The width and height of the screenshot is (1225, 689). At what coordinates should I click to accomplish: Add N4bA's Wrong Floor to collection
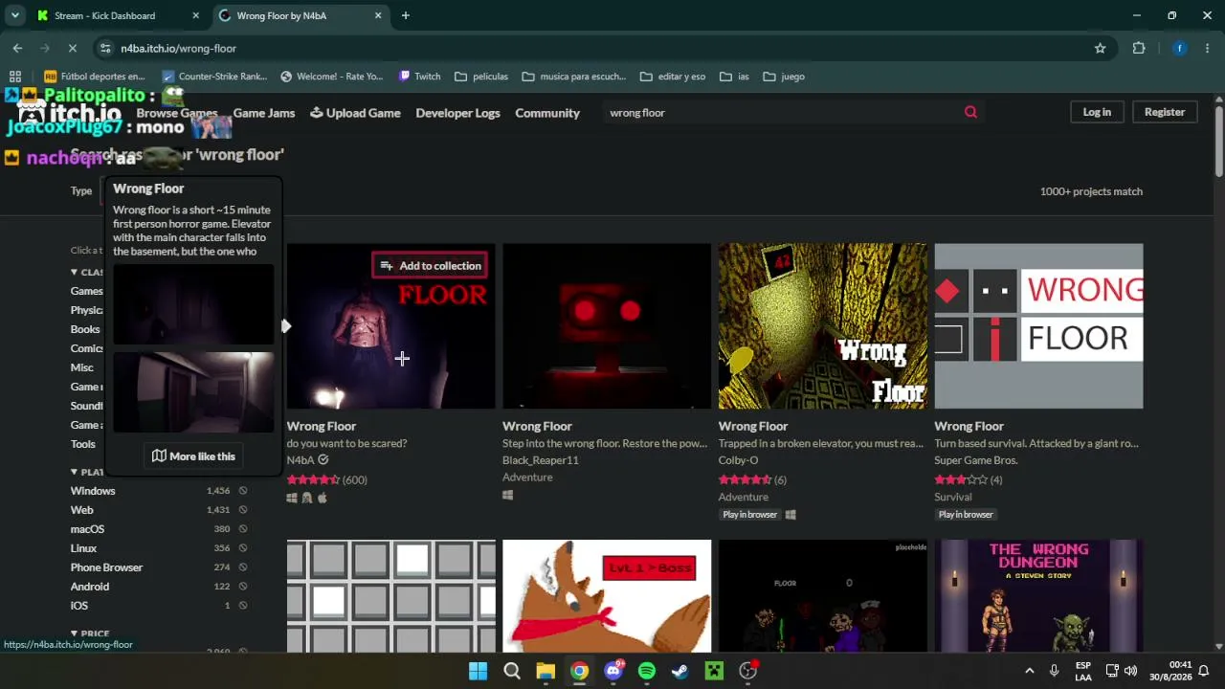click(x=430, y=266)
